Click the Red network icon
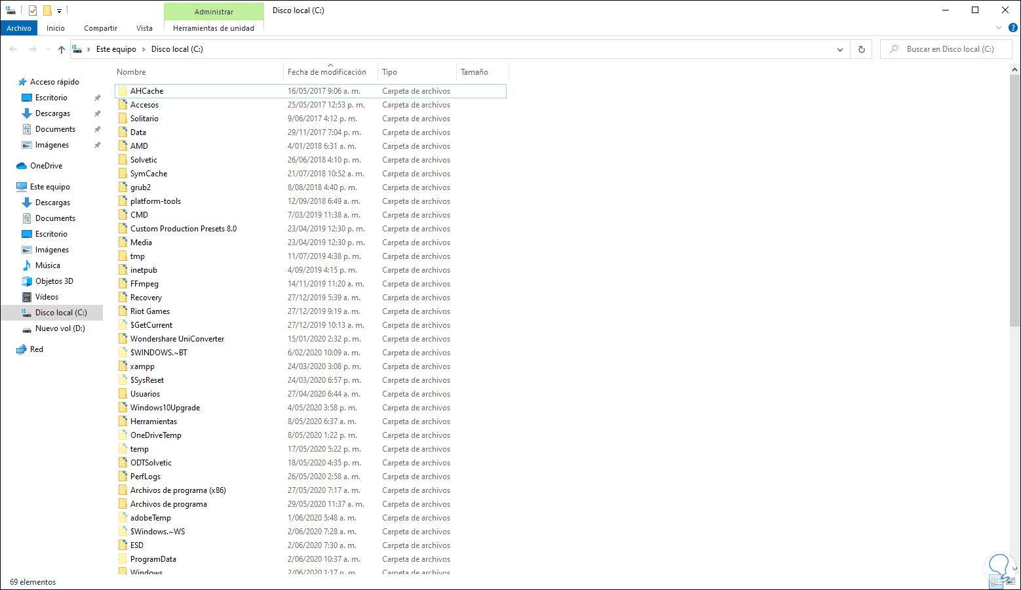 [22, 349]
